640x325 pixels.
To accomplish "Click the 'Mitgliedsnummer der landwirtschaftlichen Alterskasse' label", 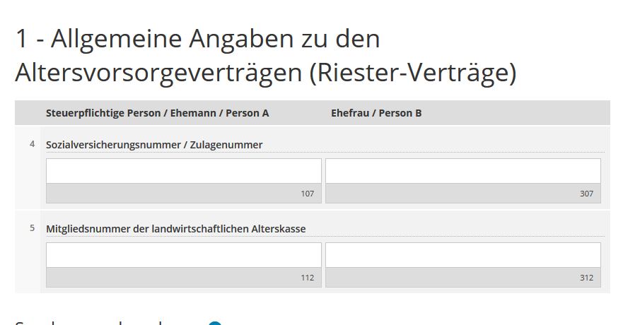I will [176, 229].
